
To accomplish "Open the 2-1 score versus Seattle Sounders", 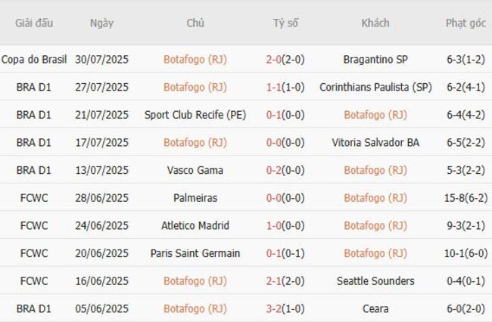I will coord(274,281).
